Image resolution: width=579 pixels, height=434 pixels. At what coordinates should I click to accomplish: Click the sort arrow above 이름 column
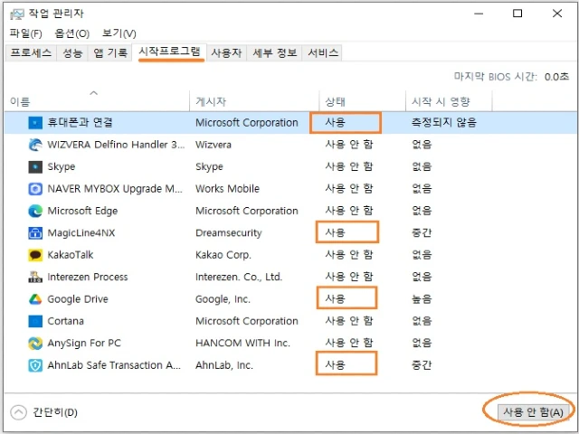pyautogui.click(x=94, y=93)
